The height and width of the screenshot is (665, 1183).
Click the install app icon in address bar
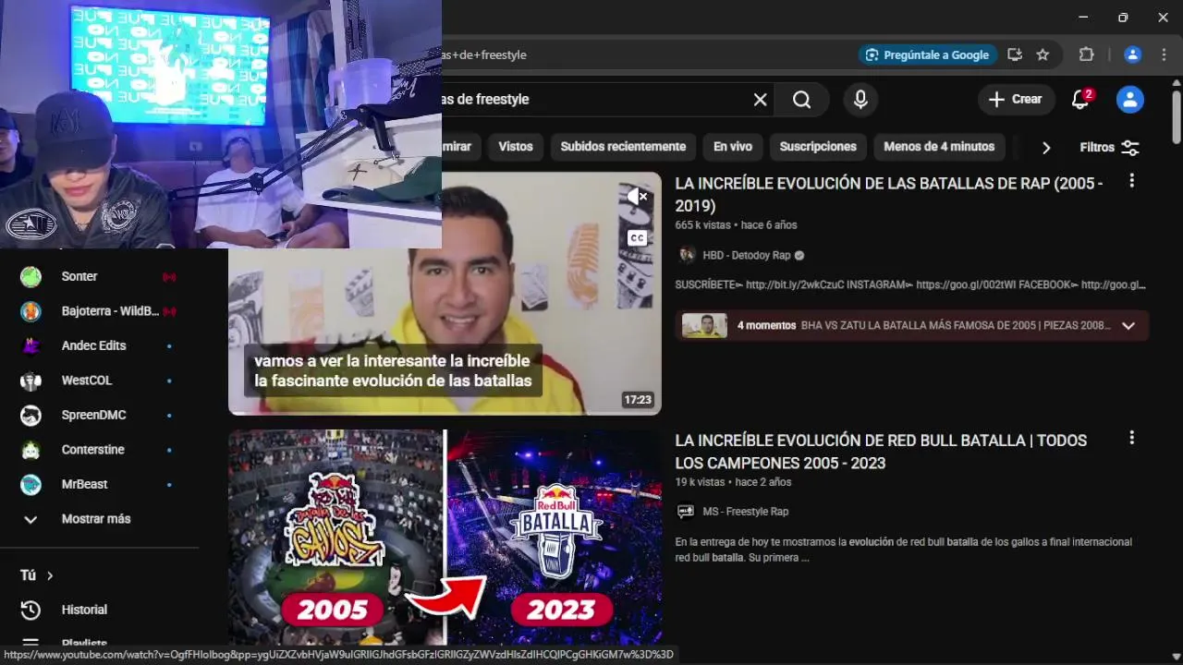coord(1015,54)
